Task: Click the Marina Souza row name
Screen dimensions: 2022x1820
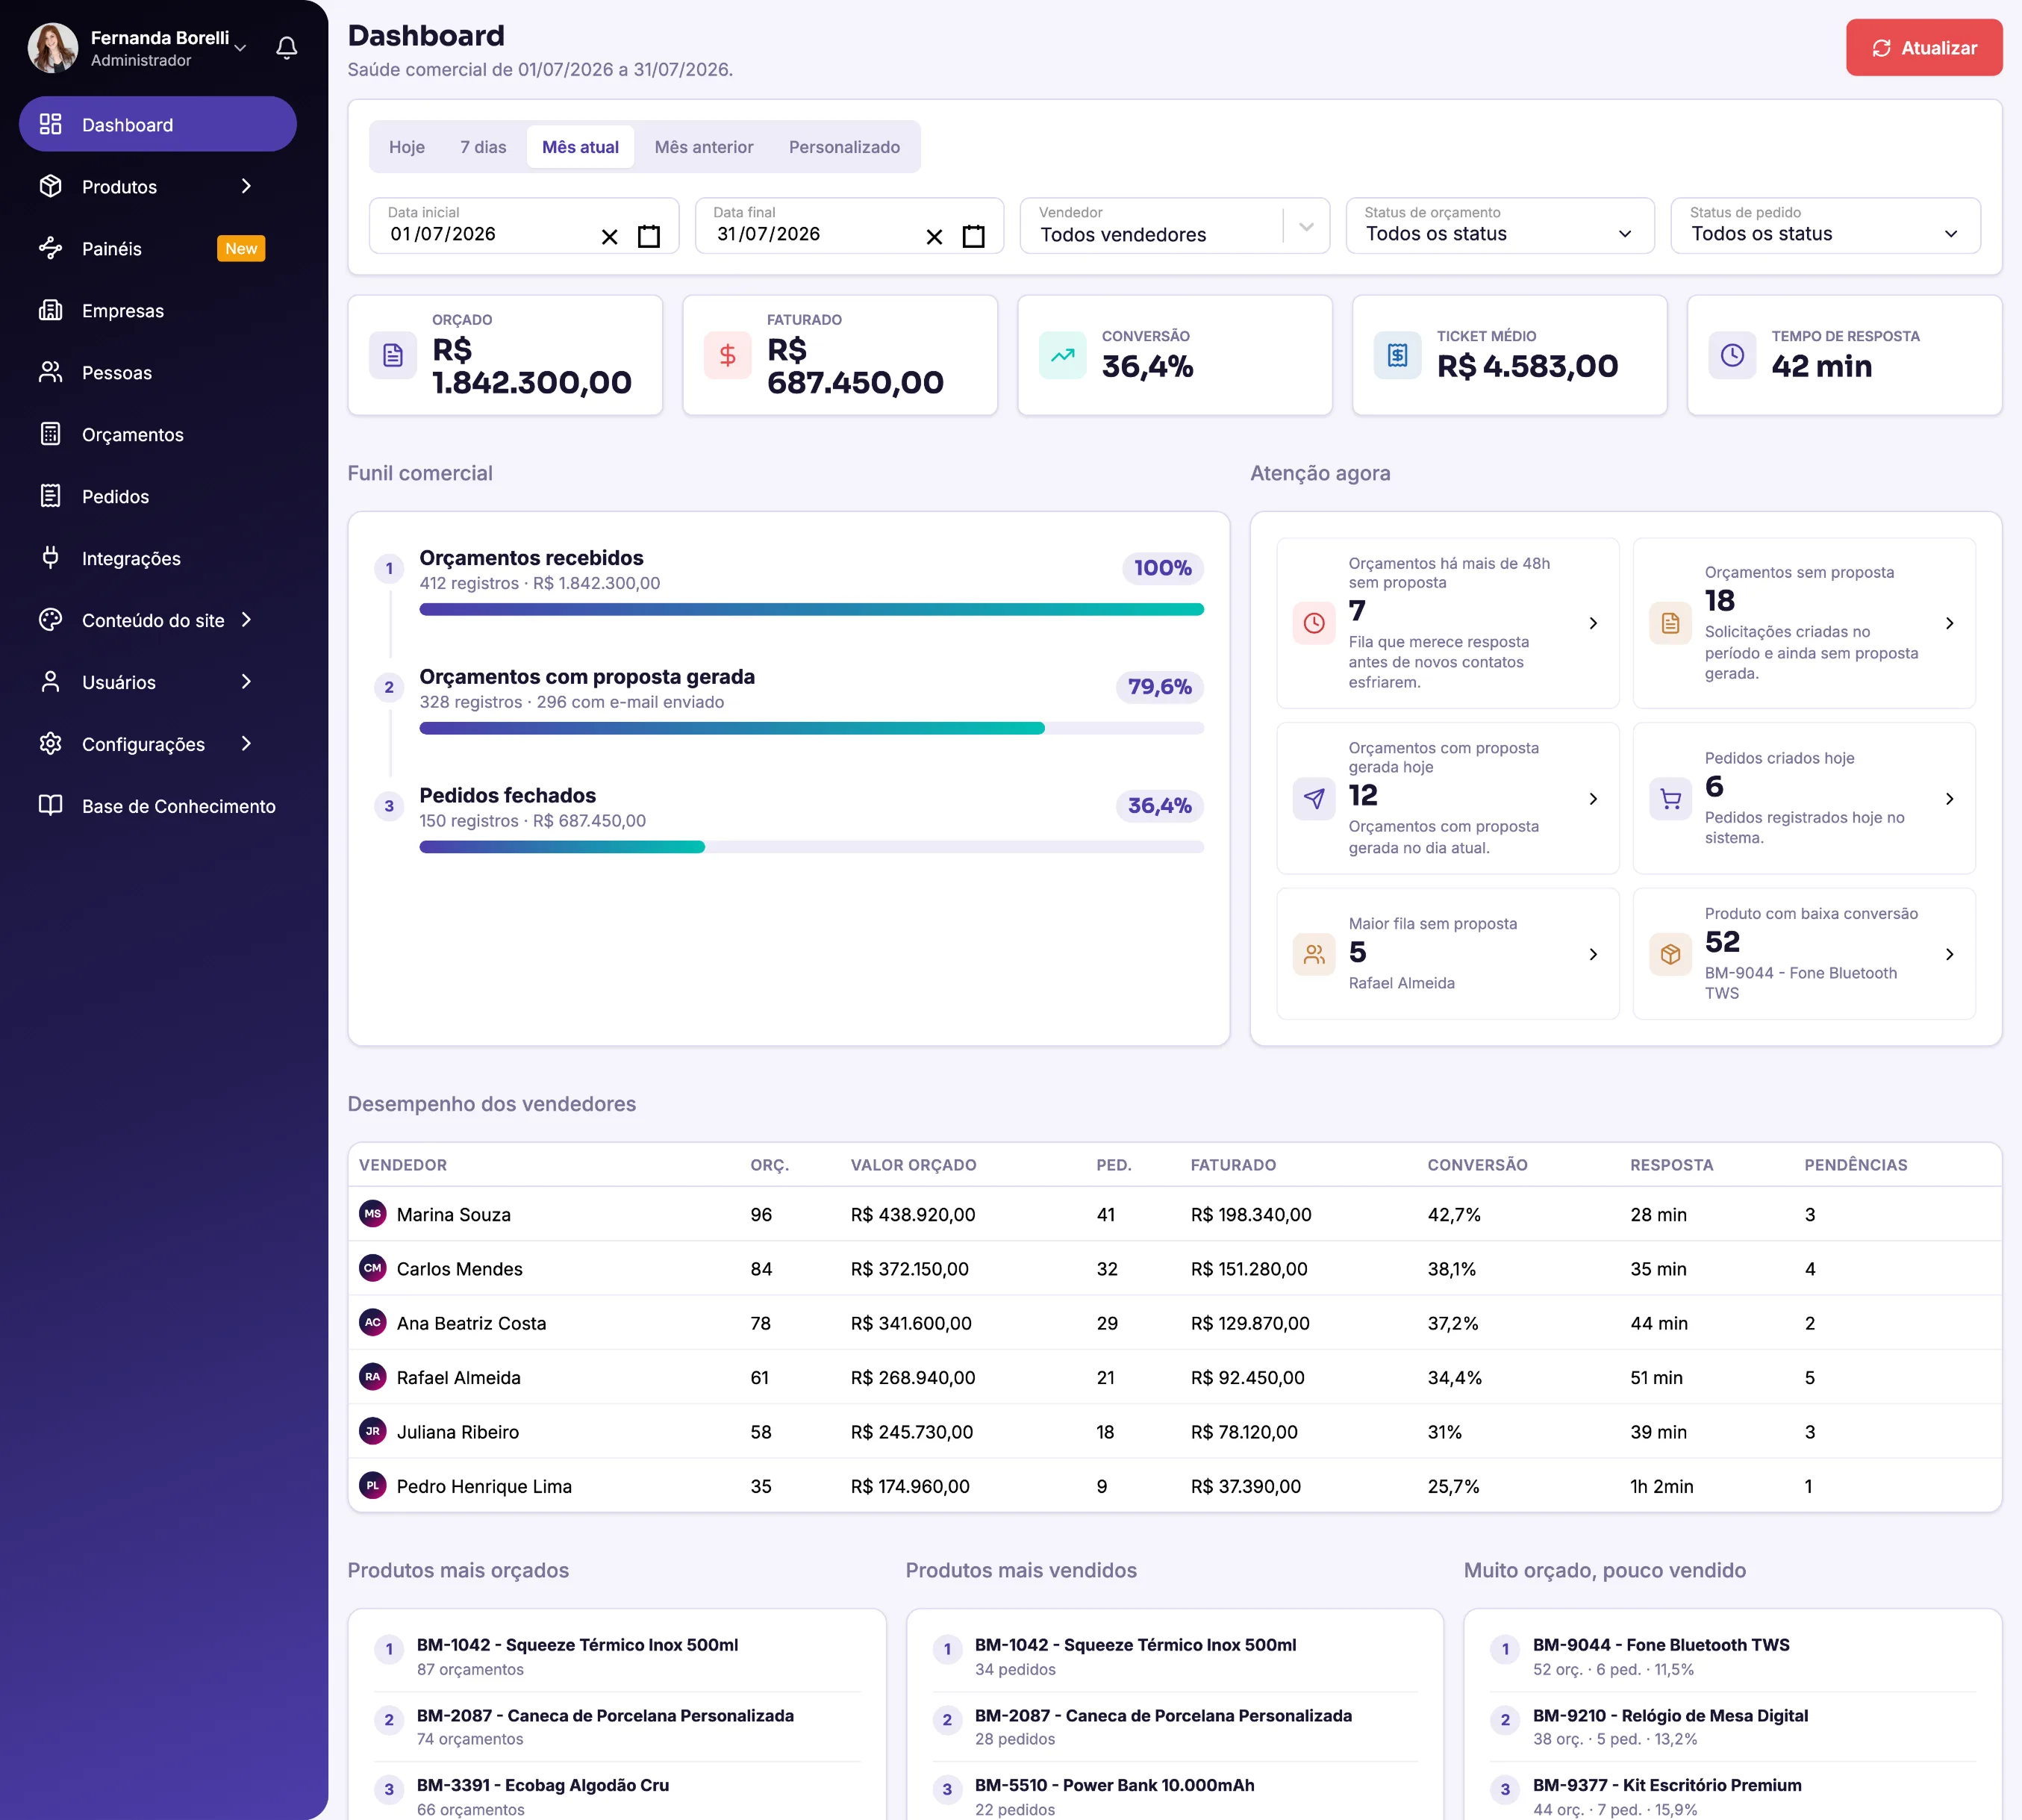Action: pyautogui.click(x=453, y=1214)
